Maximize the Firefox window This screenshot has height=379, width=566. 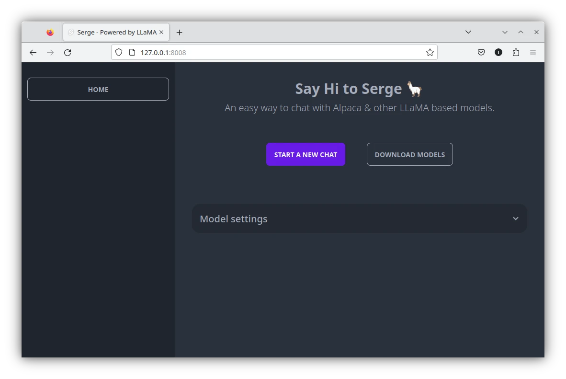(521, 32)
